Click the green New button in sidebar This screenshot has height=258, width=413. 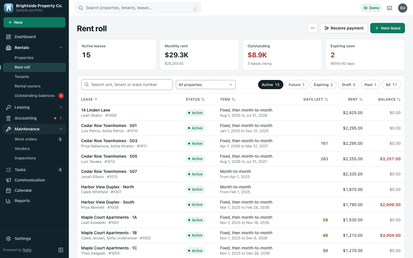click(x=34, y=22)
